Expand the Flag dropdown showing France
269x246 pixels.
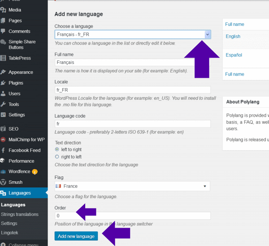tap(132, 186)
